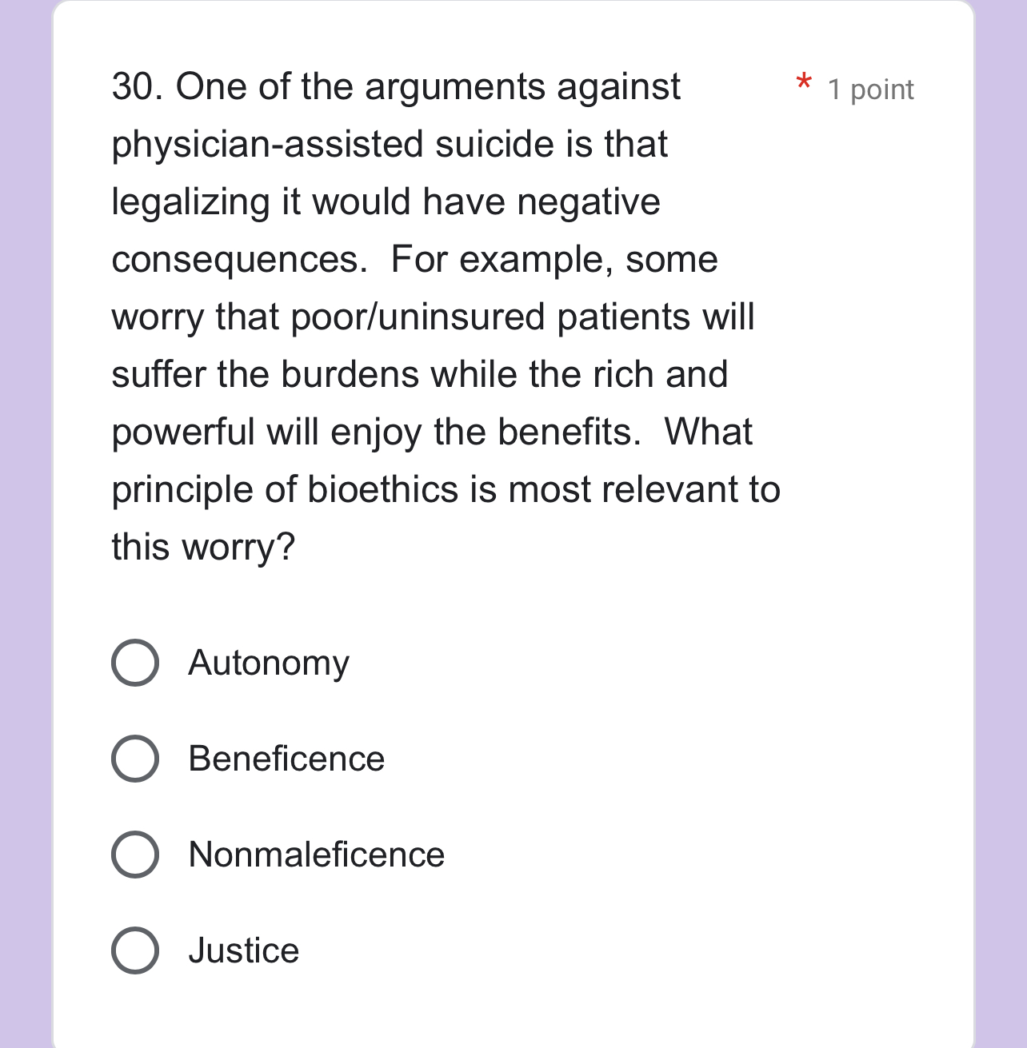Click the last line 'this worry?'
Viewport: 1027px width, 1048px height.
click(202, 547)
